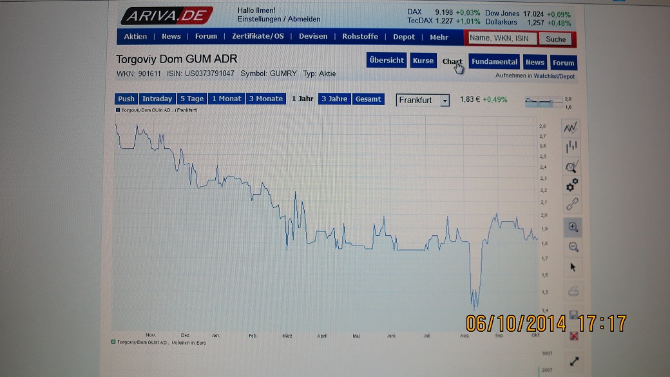Viewport: 670px width, 377px height.
Task: Activate the zoom-out magnifier tool
Action: pyautogui.click(x=573, y=247)
